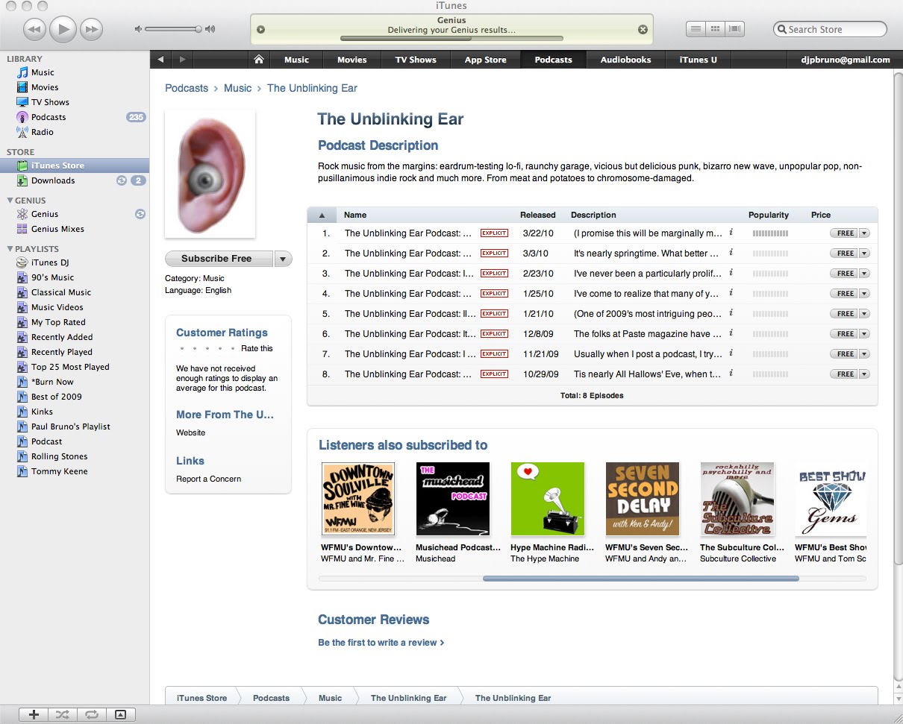Go to the iTunes Store home icon
The height and width of the screenshot is (724, 903).
[259, 60]
